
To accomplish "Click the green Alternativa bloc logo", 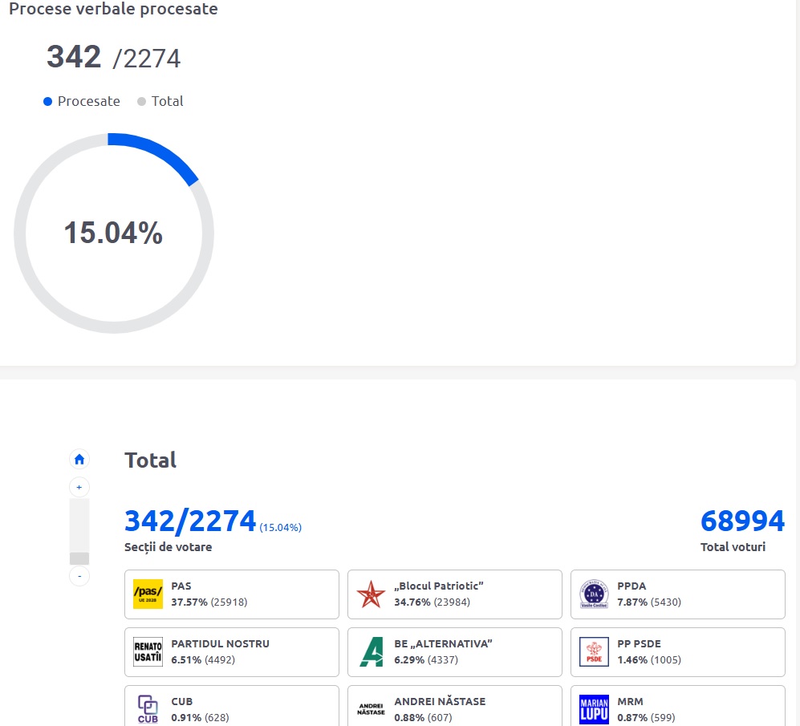I will 371,652.
